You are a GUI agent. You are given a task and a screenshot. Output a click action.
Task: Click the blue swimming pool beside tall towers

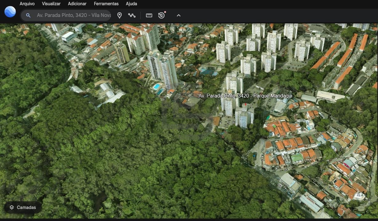pos(157,86)
